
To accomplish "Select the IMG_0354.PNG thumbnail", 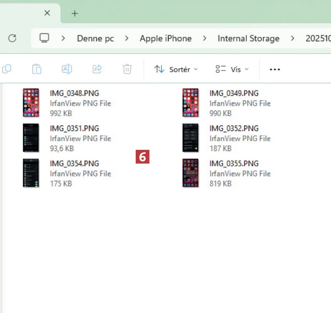I will (x=31, y=173).
